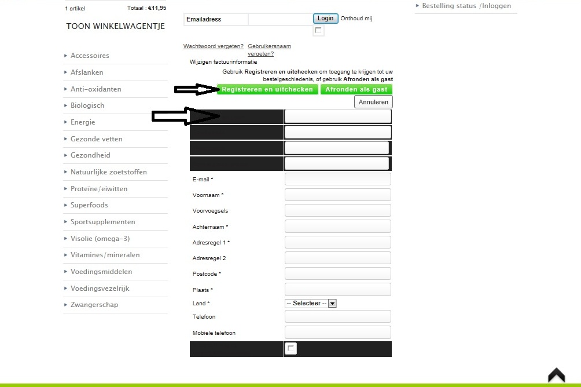This screenshot has height=387, width=581.
Task: Open the Voedingsmiddelen category
Action: coord(101,271)
